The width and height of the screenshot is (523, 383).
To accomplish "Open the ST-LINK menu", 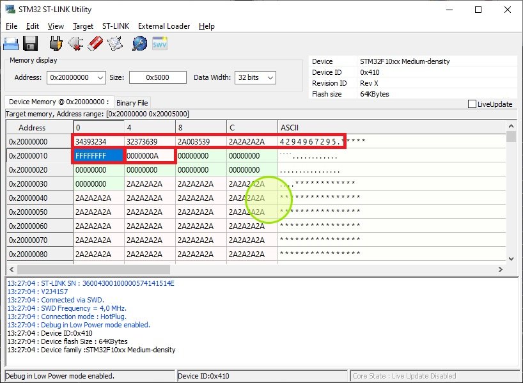I will tap(116, 26).
